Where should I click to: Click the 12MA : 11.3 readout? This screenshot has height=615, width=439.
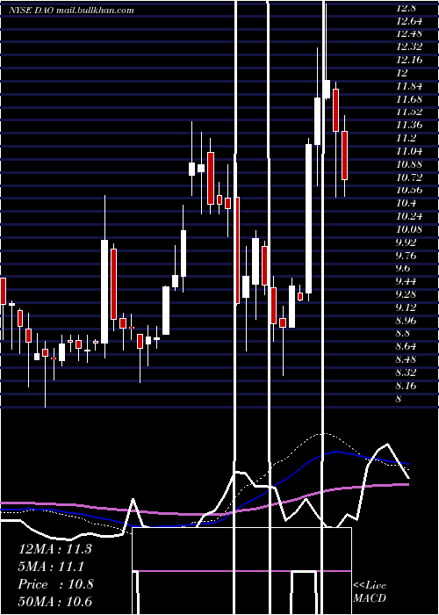click(54, 549)
